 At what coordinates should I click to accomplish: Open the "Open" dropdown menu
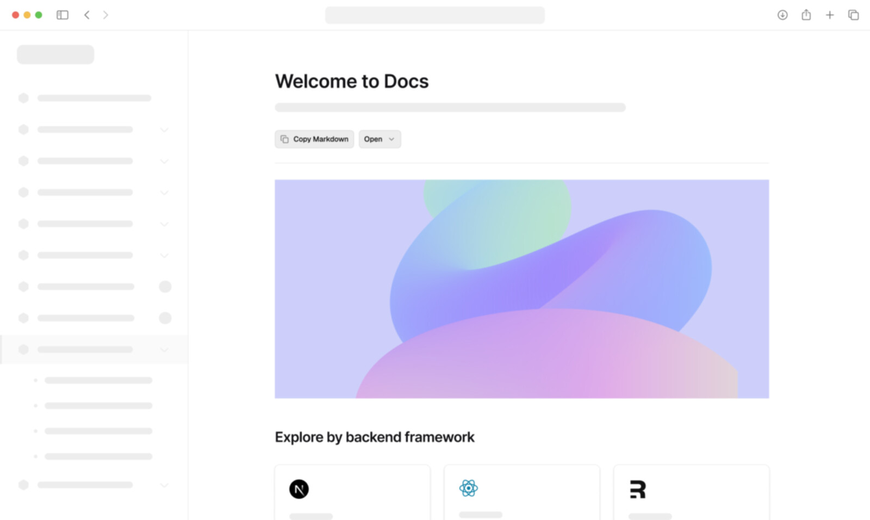379,139
